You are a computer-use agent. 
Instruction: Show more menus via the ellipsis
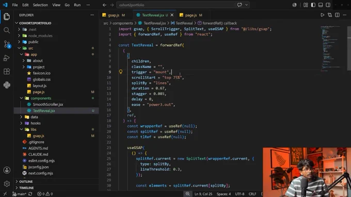pos(88,5)
